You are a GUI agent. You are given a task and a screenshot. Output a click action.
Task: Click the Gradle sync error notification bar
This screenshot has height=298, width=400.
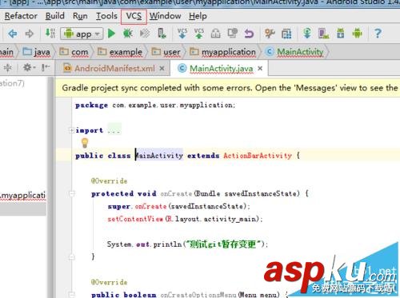pos(227,88)
